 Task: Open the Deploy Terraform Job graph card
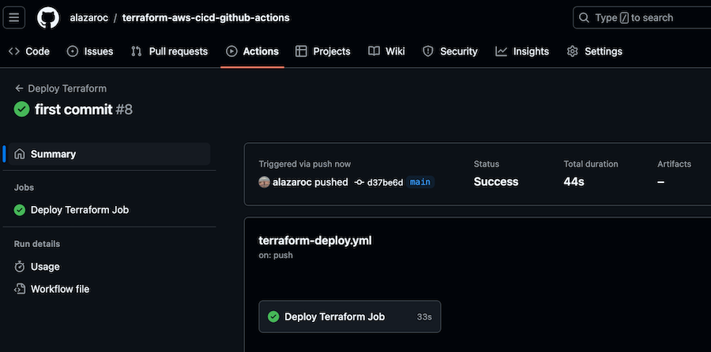point(350,316)
